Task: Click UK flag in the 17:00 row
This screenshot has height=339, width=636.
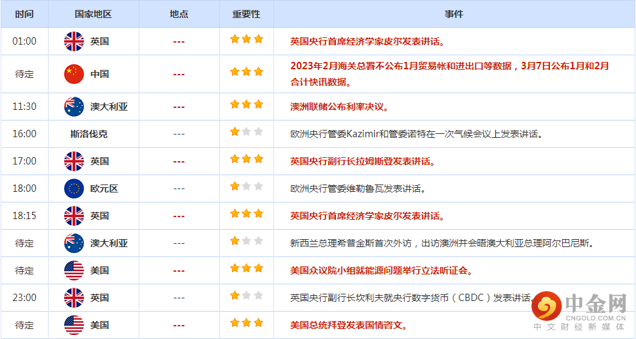Action: pos(74,161)
